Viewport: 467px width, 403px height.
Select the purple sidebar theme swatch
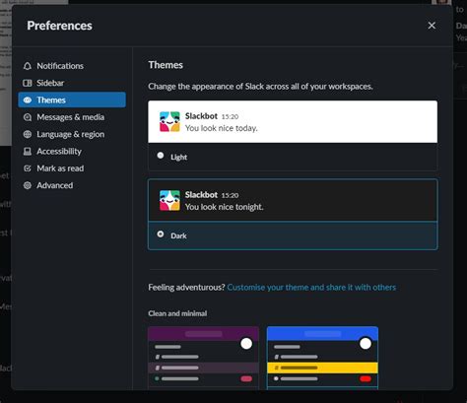[203, 358]
